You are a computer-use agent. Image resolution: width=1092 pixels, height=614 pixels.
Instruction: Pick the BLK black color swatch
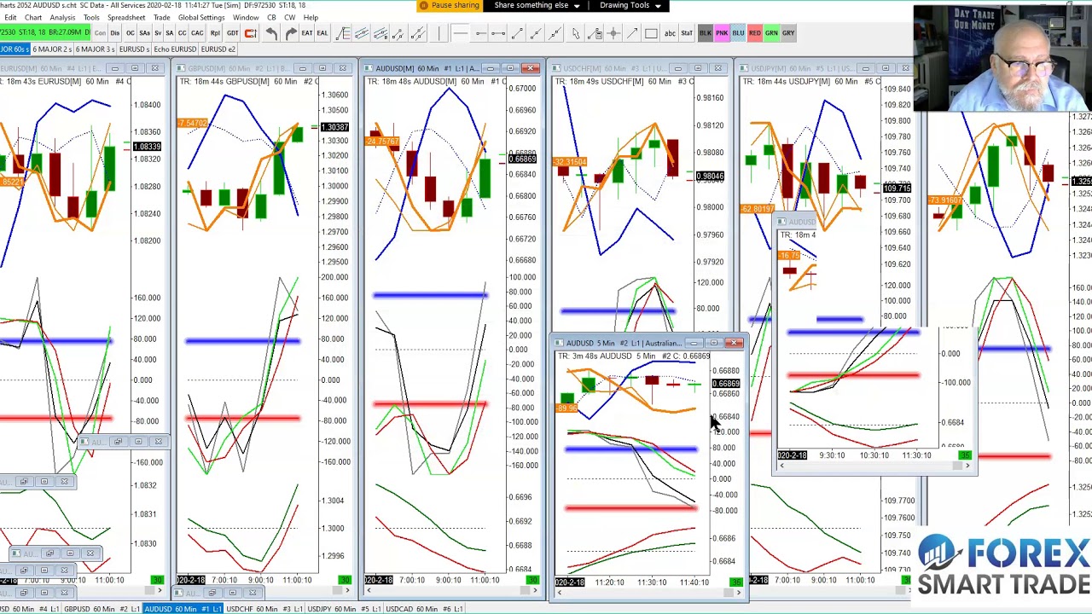click(x=706, y=33)
